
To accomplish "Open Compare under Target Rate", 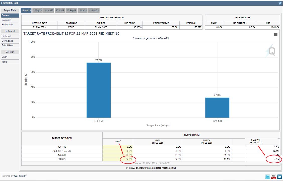I will tap(6, 20).
